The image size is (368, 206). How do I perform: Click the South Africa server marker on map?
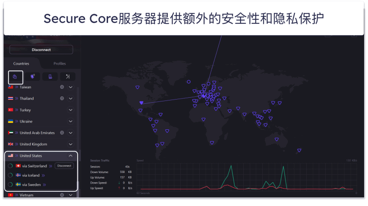[212, 143]
